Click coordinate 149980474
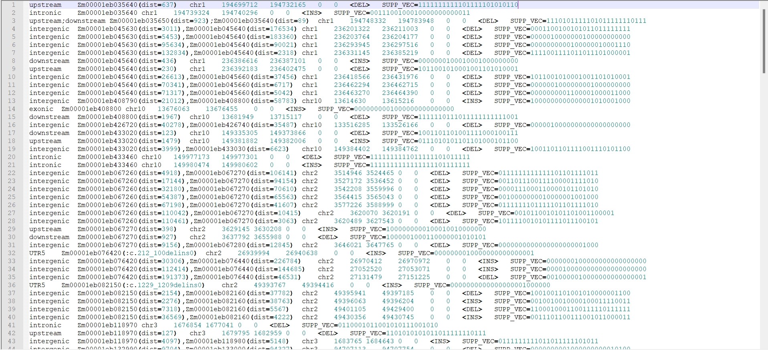768x350 pixels. [192, 165]
